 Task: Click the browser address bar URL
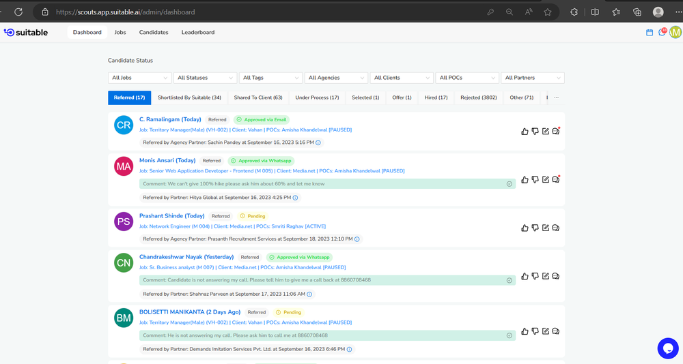(126, 12)
